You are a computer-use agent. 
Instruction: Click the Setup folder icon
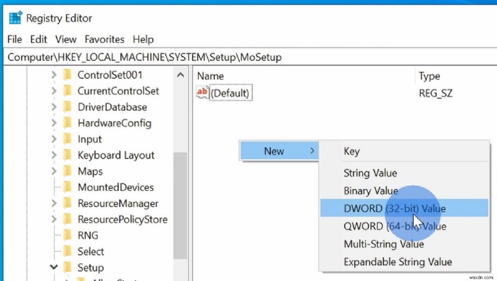click(67, 267)
